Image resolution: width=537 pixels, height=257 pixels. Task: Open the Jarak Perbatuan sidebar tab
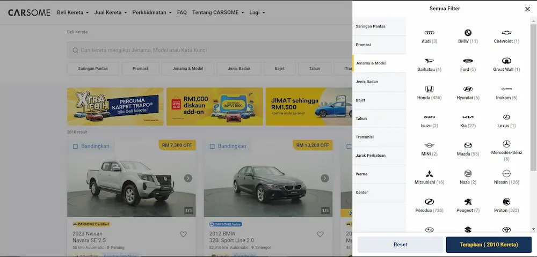pyautogui.click(x=379, y=156)
